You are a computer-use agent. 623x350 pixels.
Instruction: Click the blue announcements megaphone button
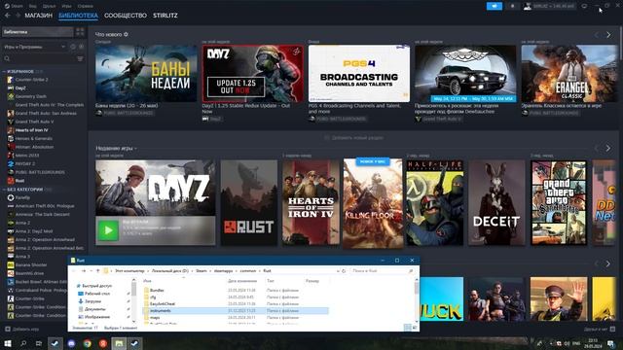click(x=495, y=6)
